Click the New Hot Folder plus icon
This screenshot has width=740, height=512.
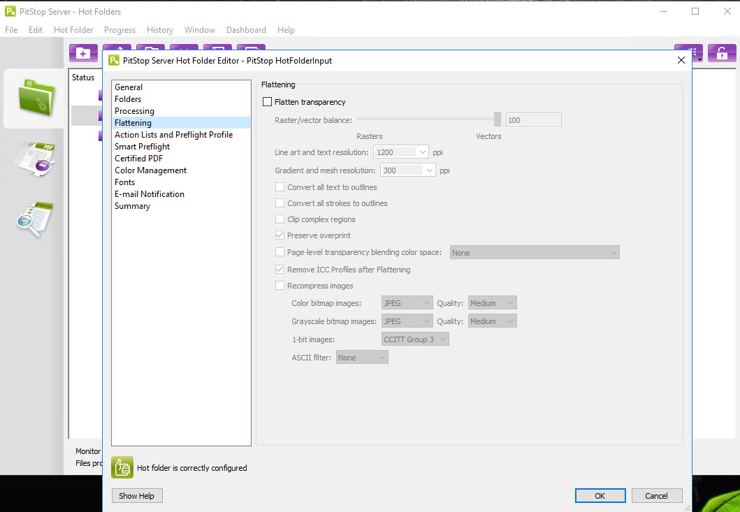(84, 53)
